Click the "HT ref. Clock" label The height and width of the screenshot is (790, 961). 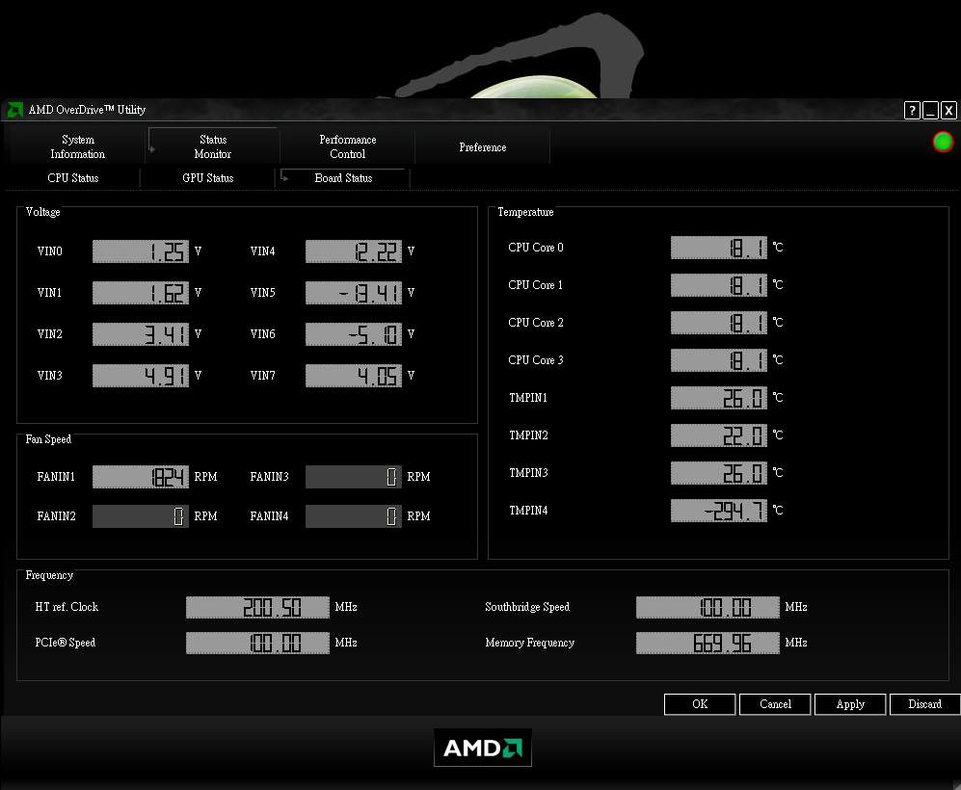(x=67, y=607)
